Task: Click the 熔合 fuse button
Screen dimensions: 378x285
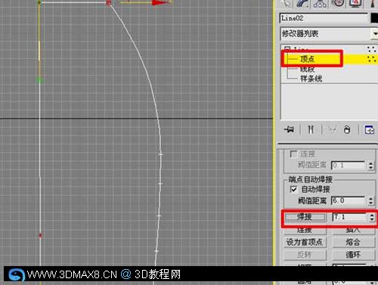Action: [x=354, y=242]
